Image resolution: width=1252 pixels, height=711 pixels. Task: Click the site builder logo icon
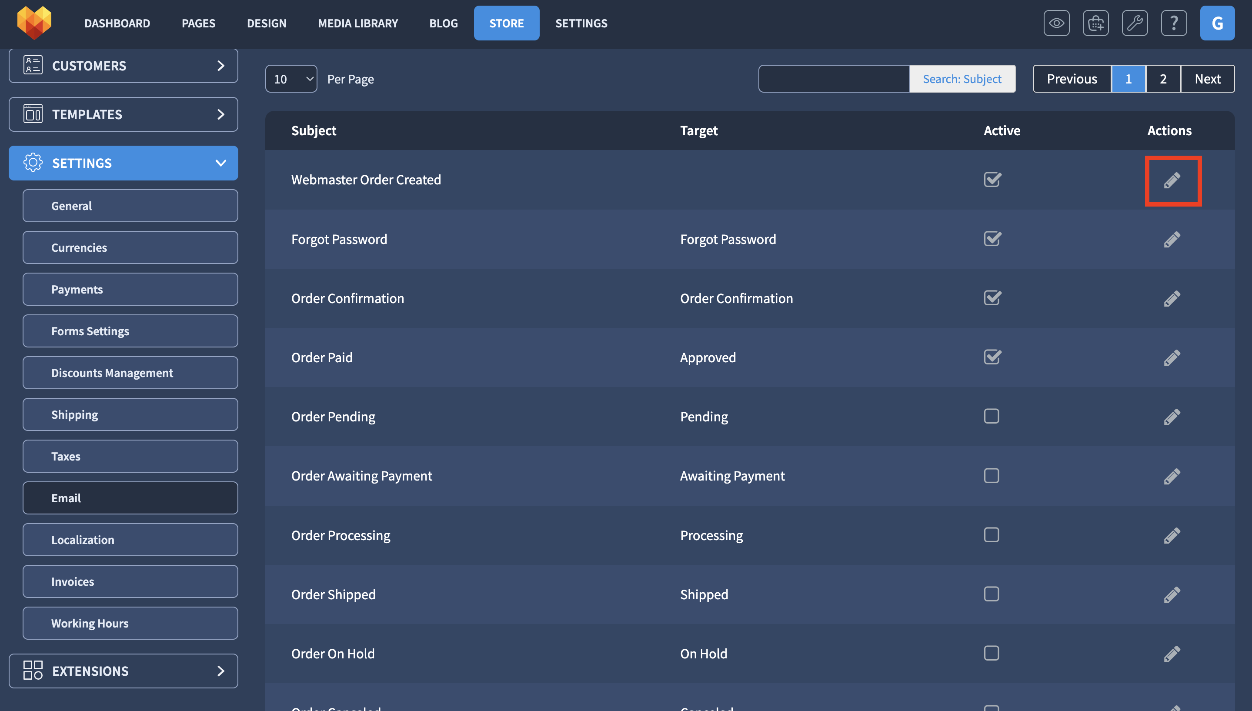[34, 23]
